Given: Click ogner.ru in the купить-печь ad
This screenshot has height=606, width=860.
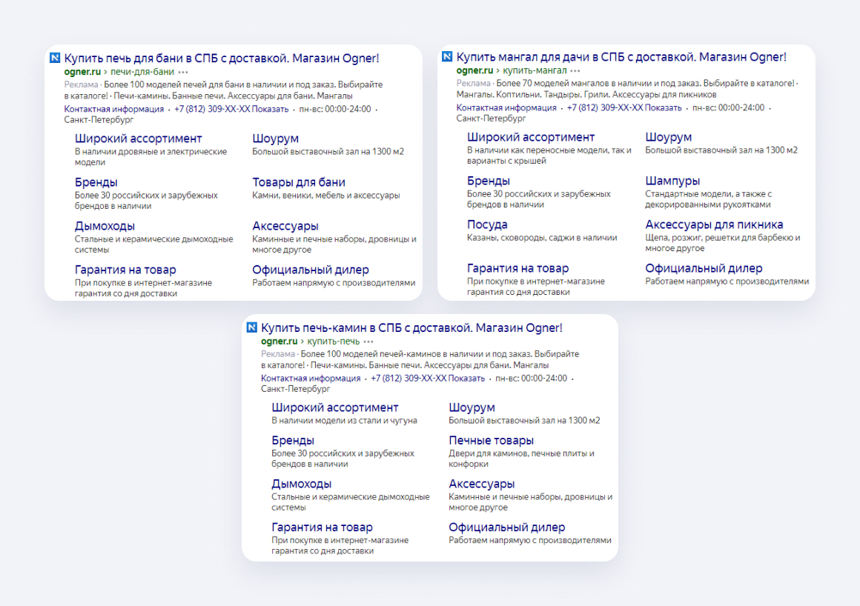Looking at the screenshot, I should (x=279, y=342).
